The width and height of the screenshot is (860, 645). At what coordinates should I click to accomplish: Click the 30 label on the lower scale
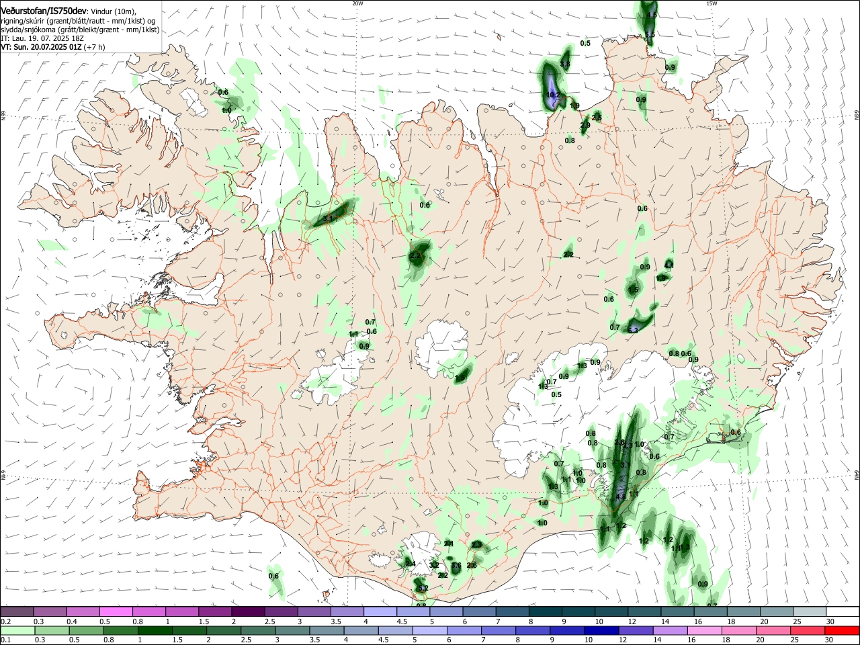click(830, 640)
